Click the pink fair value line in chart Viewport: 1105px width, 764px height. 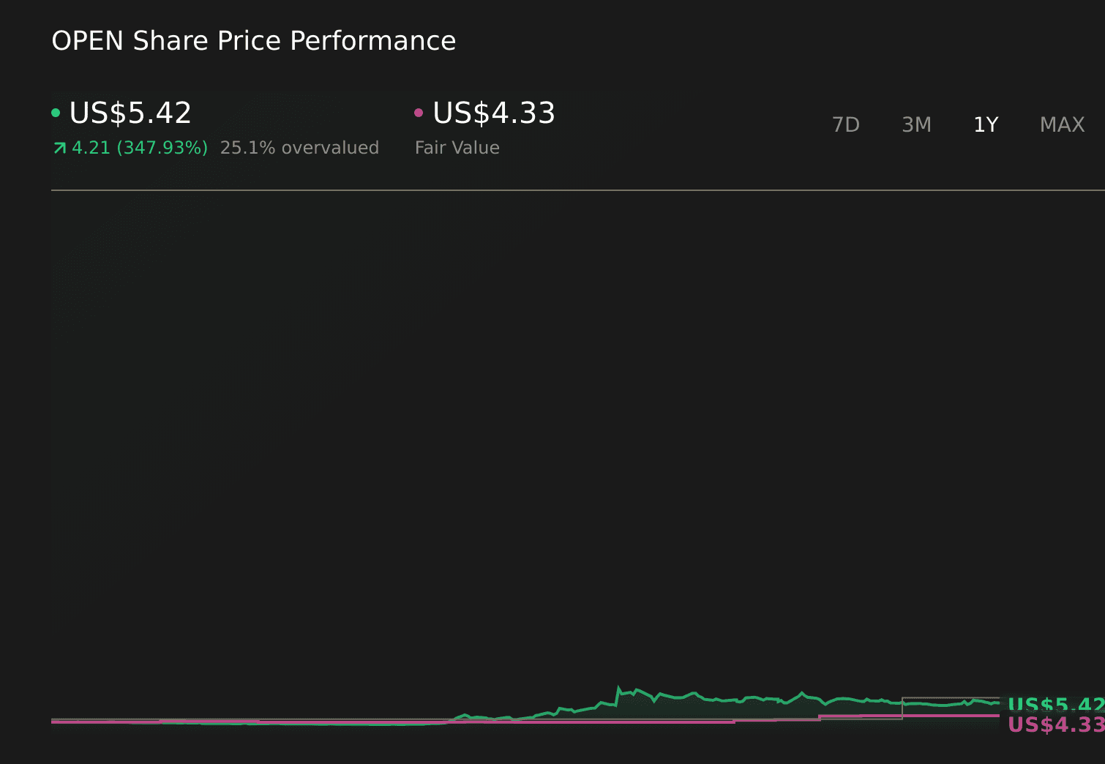(585, 722)
